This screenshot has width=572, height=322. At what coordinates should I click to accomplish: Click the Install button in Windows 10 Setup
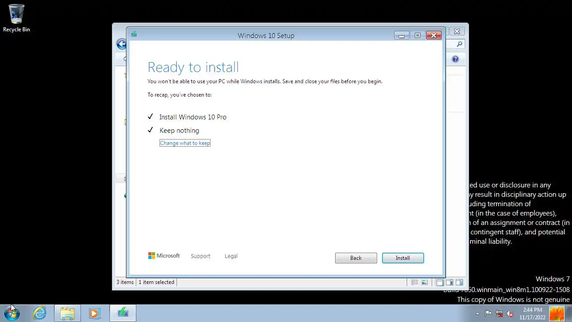403,258
